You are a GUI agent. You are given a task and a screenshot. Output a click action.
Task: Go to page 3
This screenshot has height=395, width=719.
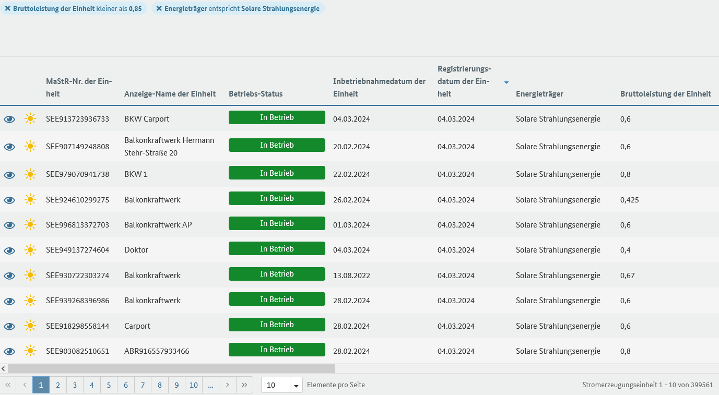[x=75, y=385]
